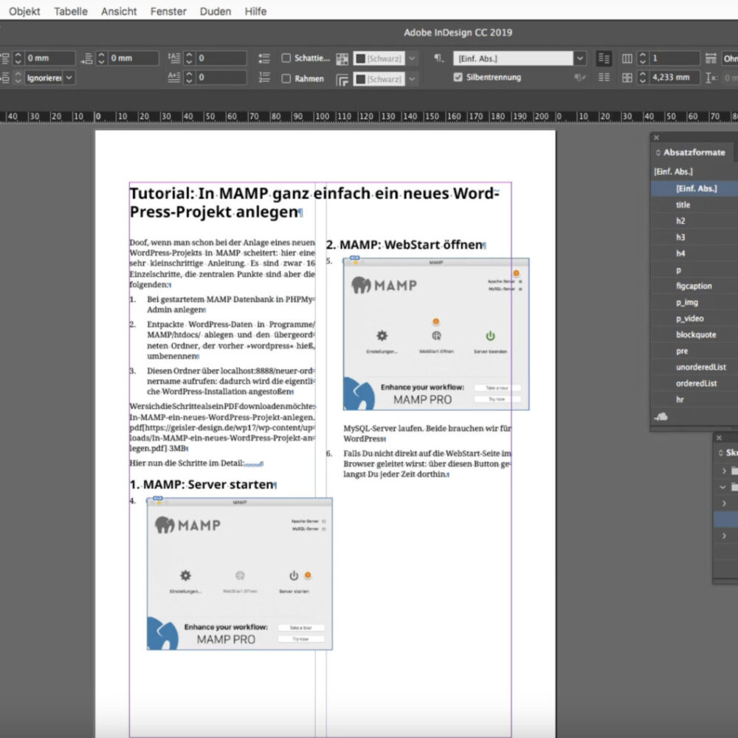Open border color [Schwarz] dropdown arrow
The width and height of the screenshot is (738, 738).
coord(412,79)
